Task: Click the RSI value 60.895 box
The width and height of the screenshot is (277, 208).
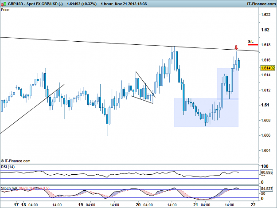Action: tap(266, 173)
